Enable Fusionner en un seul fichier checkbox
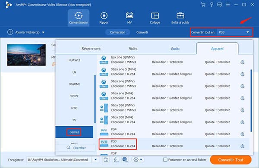Image resolution: width=259 pixels, height=168 pixels. 165,159
